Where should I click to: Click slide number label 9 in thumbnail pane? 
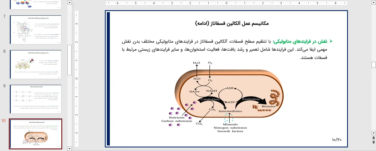[x=4, y=86]
